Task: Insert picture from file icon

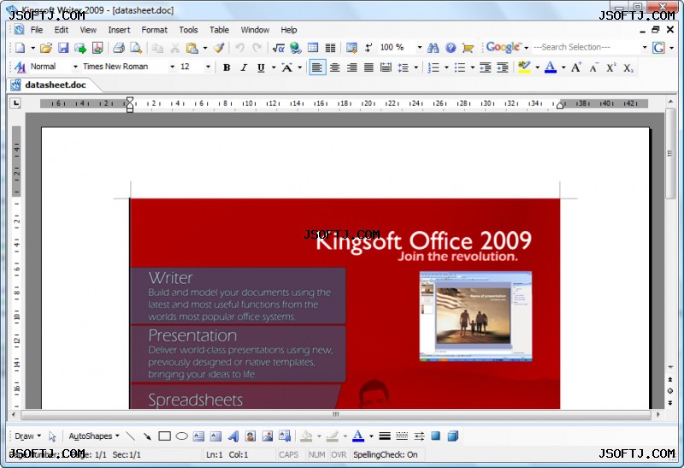Action: tap(268, 436)
